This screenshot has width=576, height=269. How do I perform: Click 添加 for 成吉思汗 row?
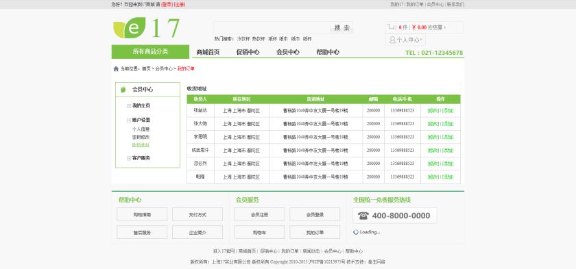tap(447, 151)
